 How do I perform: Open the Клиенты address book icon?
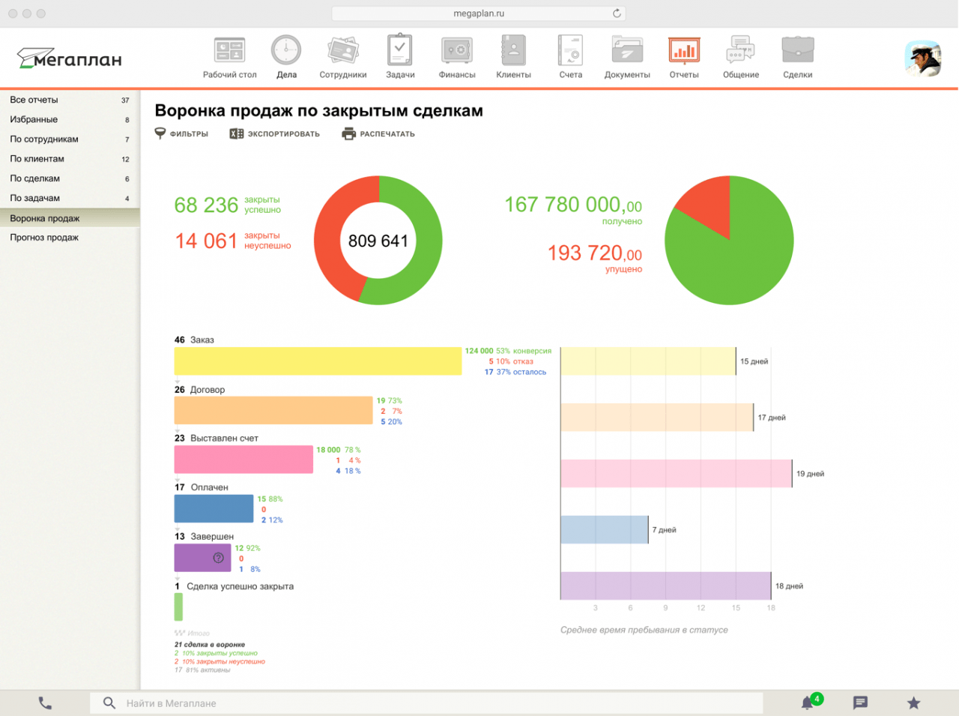(x=513, y=51)
